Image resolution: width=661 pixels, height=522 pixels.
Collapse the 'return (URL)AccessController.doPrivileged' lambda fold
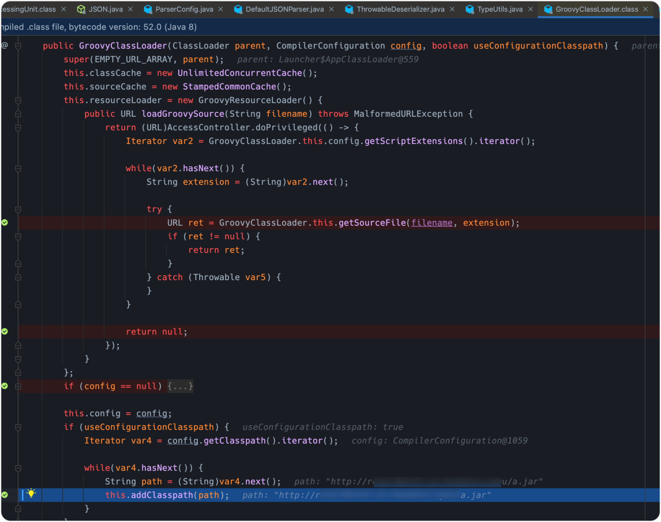tap(18, 128)
